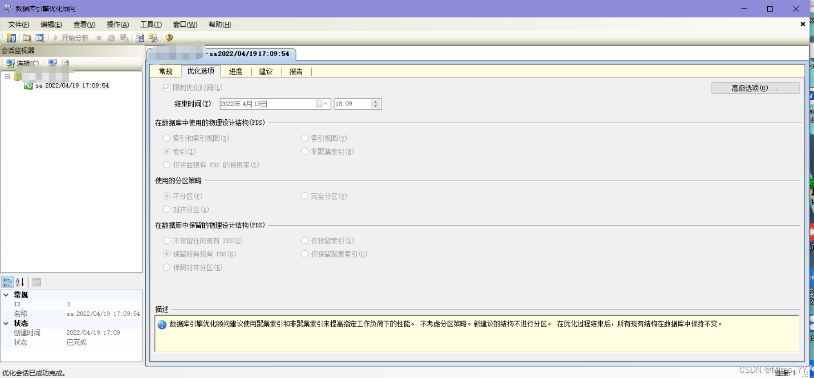814x378 pixels.
Task: Click the 18:09 end time field
Action: (x=353, y=104)
